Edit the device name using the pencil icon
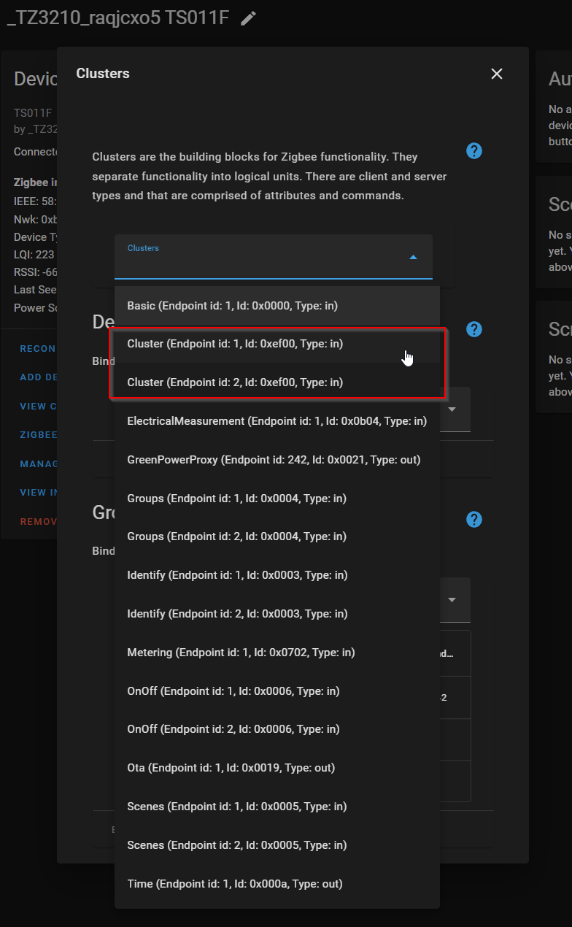The image size is (572, 927). 248,18
